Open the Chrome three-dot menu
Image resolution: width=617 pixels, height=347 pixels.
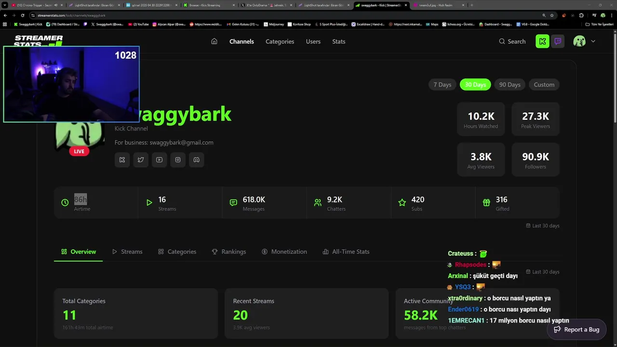point(611,15)
